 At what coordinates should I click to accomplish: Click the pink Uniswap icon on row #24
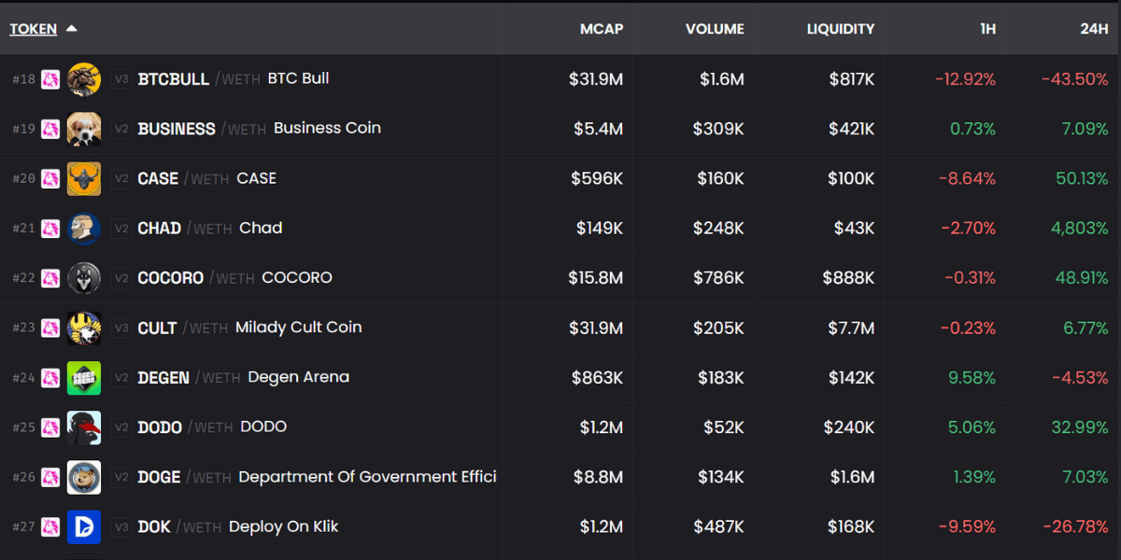[x=50, y=378]
